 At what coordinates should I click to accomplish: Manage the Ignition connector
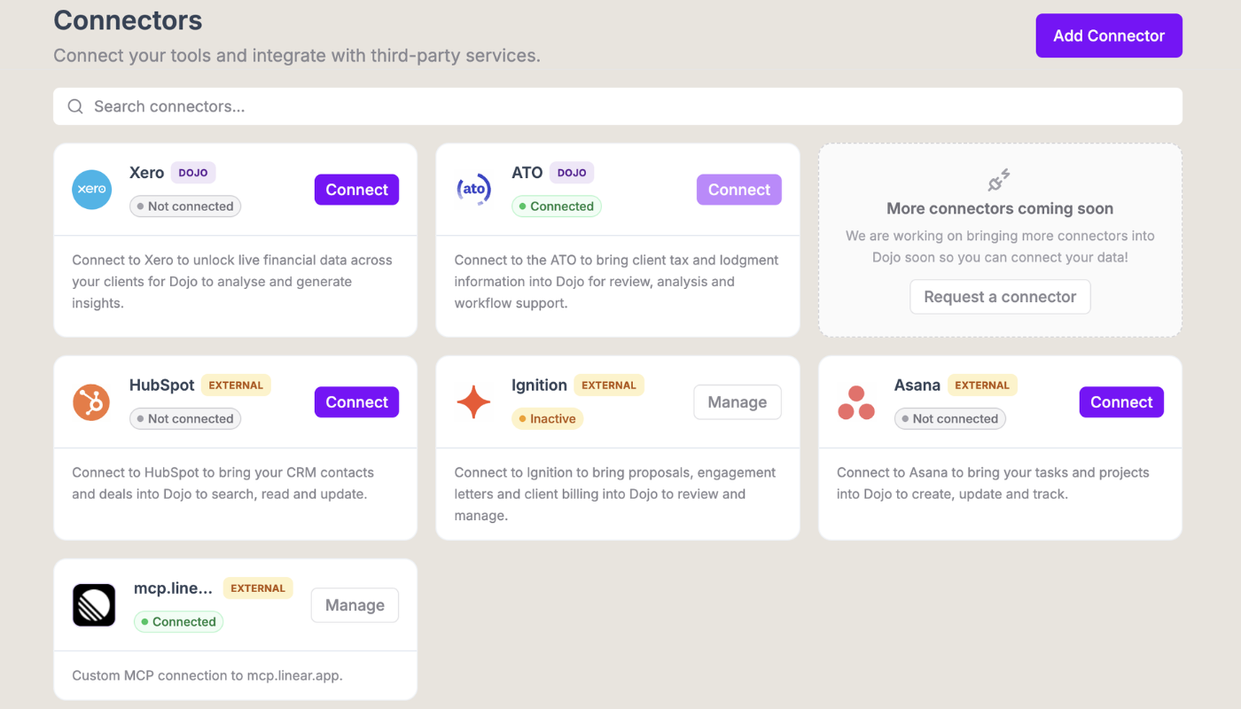(x=738, y=402)
